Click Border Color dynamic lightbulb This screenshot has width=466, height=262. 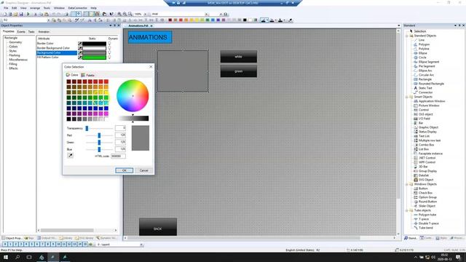pos(109,44)
